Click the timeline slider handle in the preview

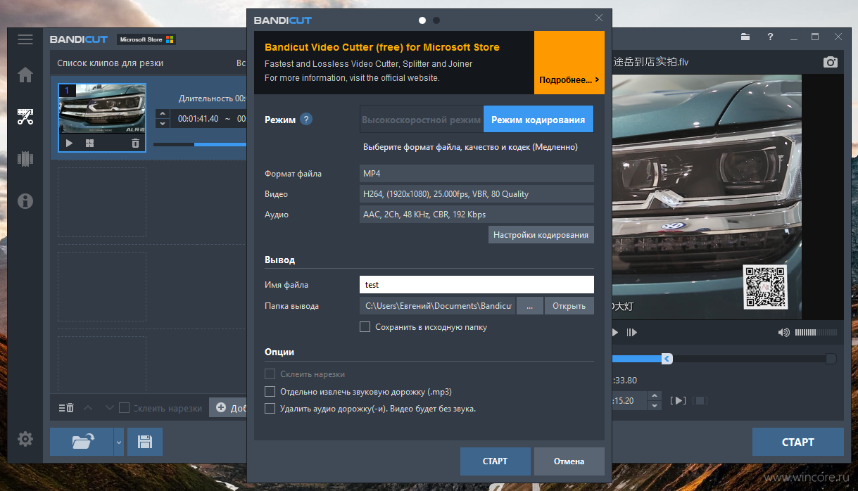[667, 359]
